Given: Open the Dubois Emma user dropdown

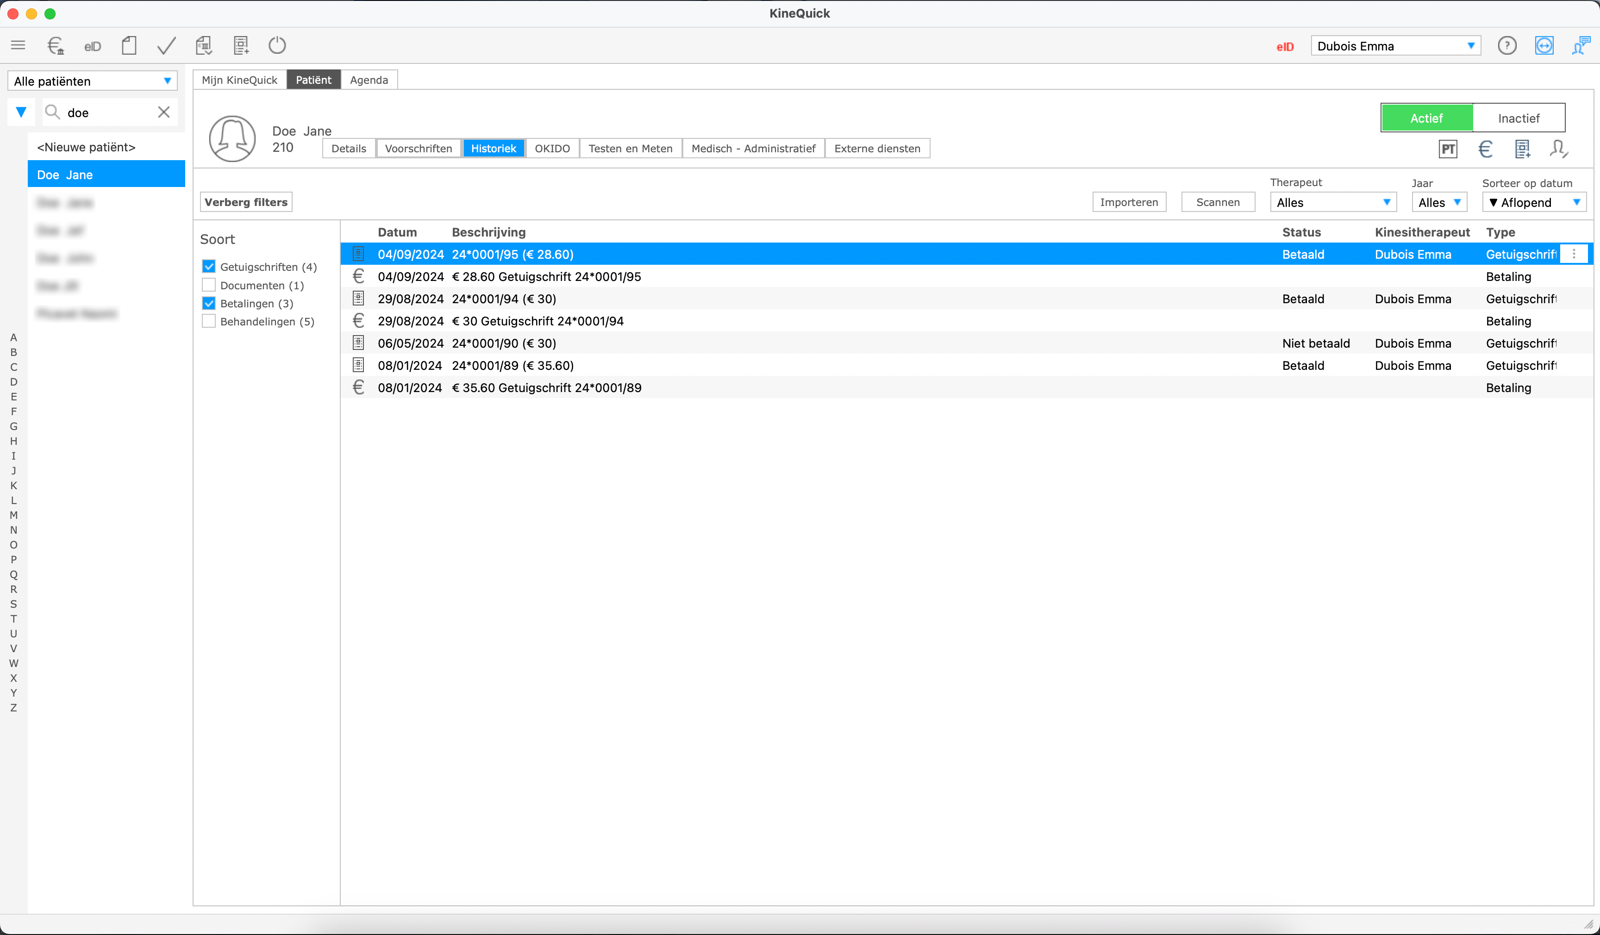Looking at the screenshot, I should [x=1395, y=46].
